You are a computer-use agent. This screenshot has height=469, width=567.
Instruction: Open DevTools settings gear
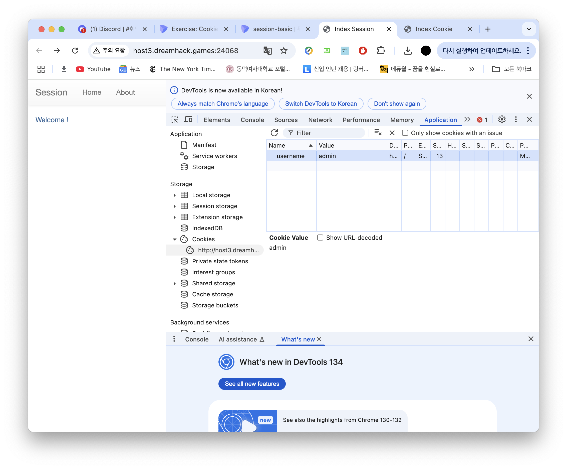pyautogui.click(x=502, y=120)
